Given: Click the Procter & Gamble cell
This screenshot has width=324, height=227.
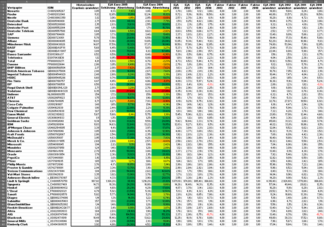Looking at the screenshot, I should (27, 168).
